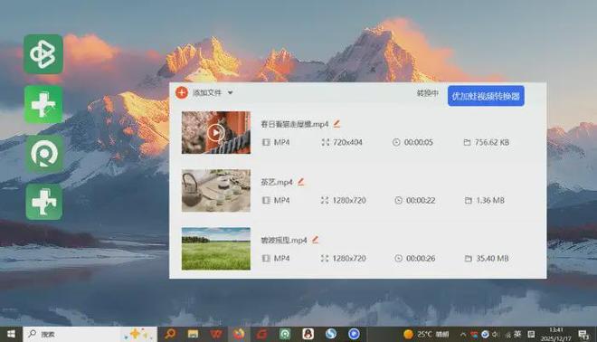This screenshot has width=597, height=342.
Task: Click the film format icon in the 茶艺.mp4 row
Action: (x=266, y=200)
